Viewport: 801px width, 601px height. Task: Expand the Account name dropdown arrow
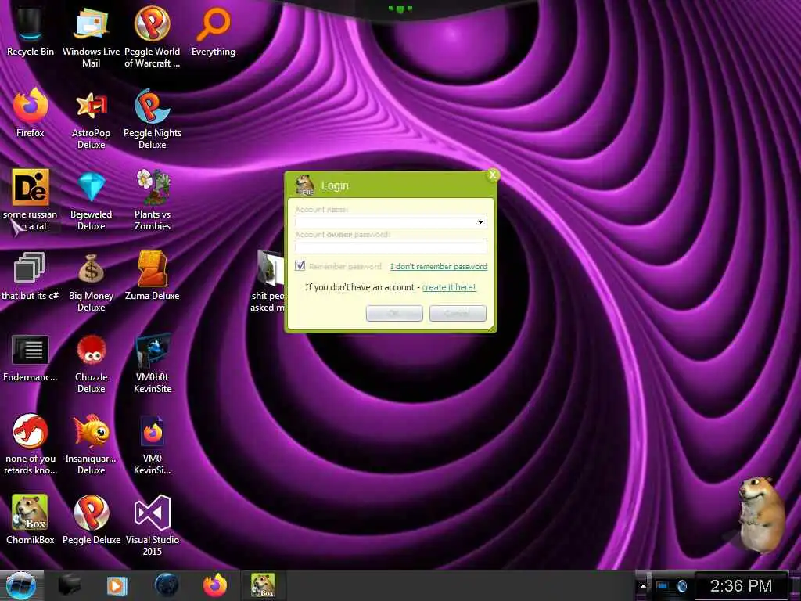click(480, 221)
